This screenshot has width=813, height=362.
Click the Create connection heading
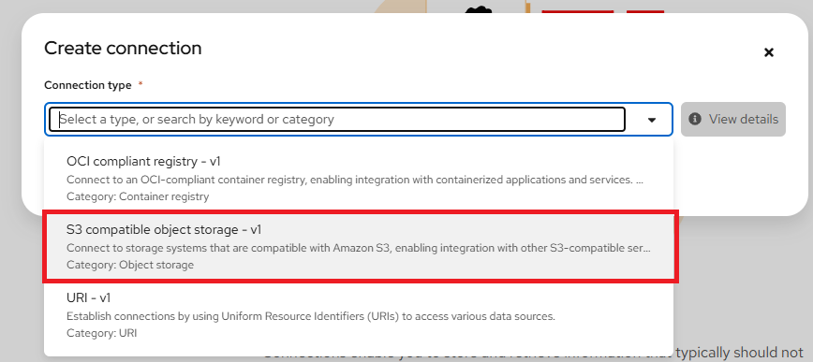tap(123, 48)
